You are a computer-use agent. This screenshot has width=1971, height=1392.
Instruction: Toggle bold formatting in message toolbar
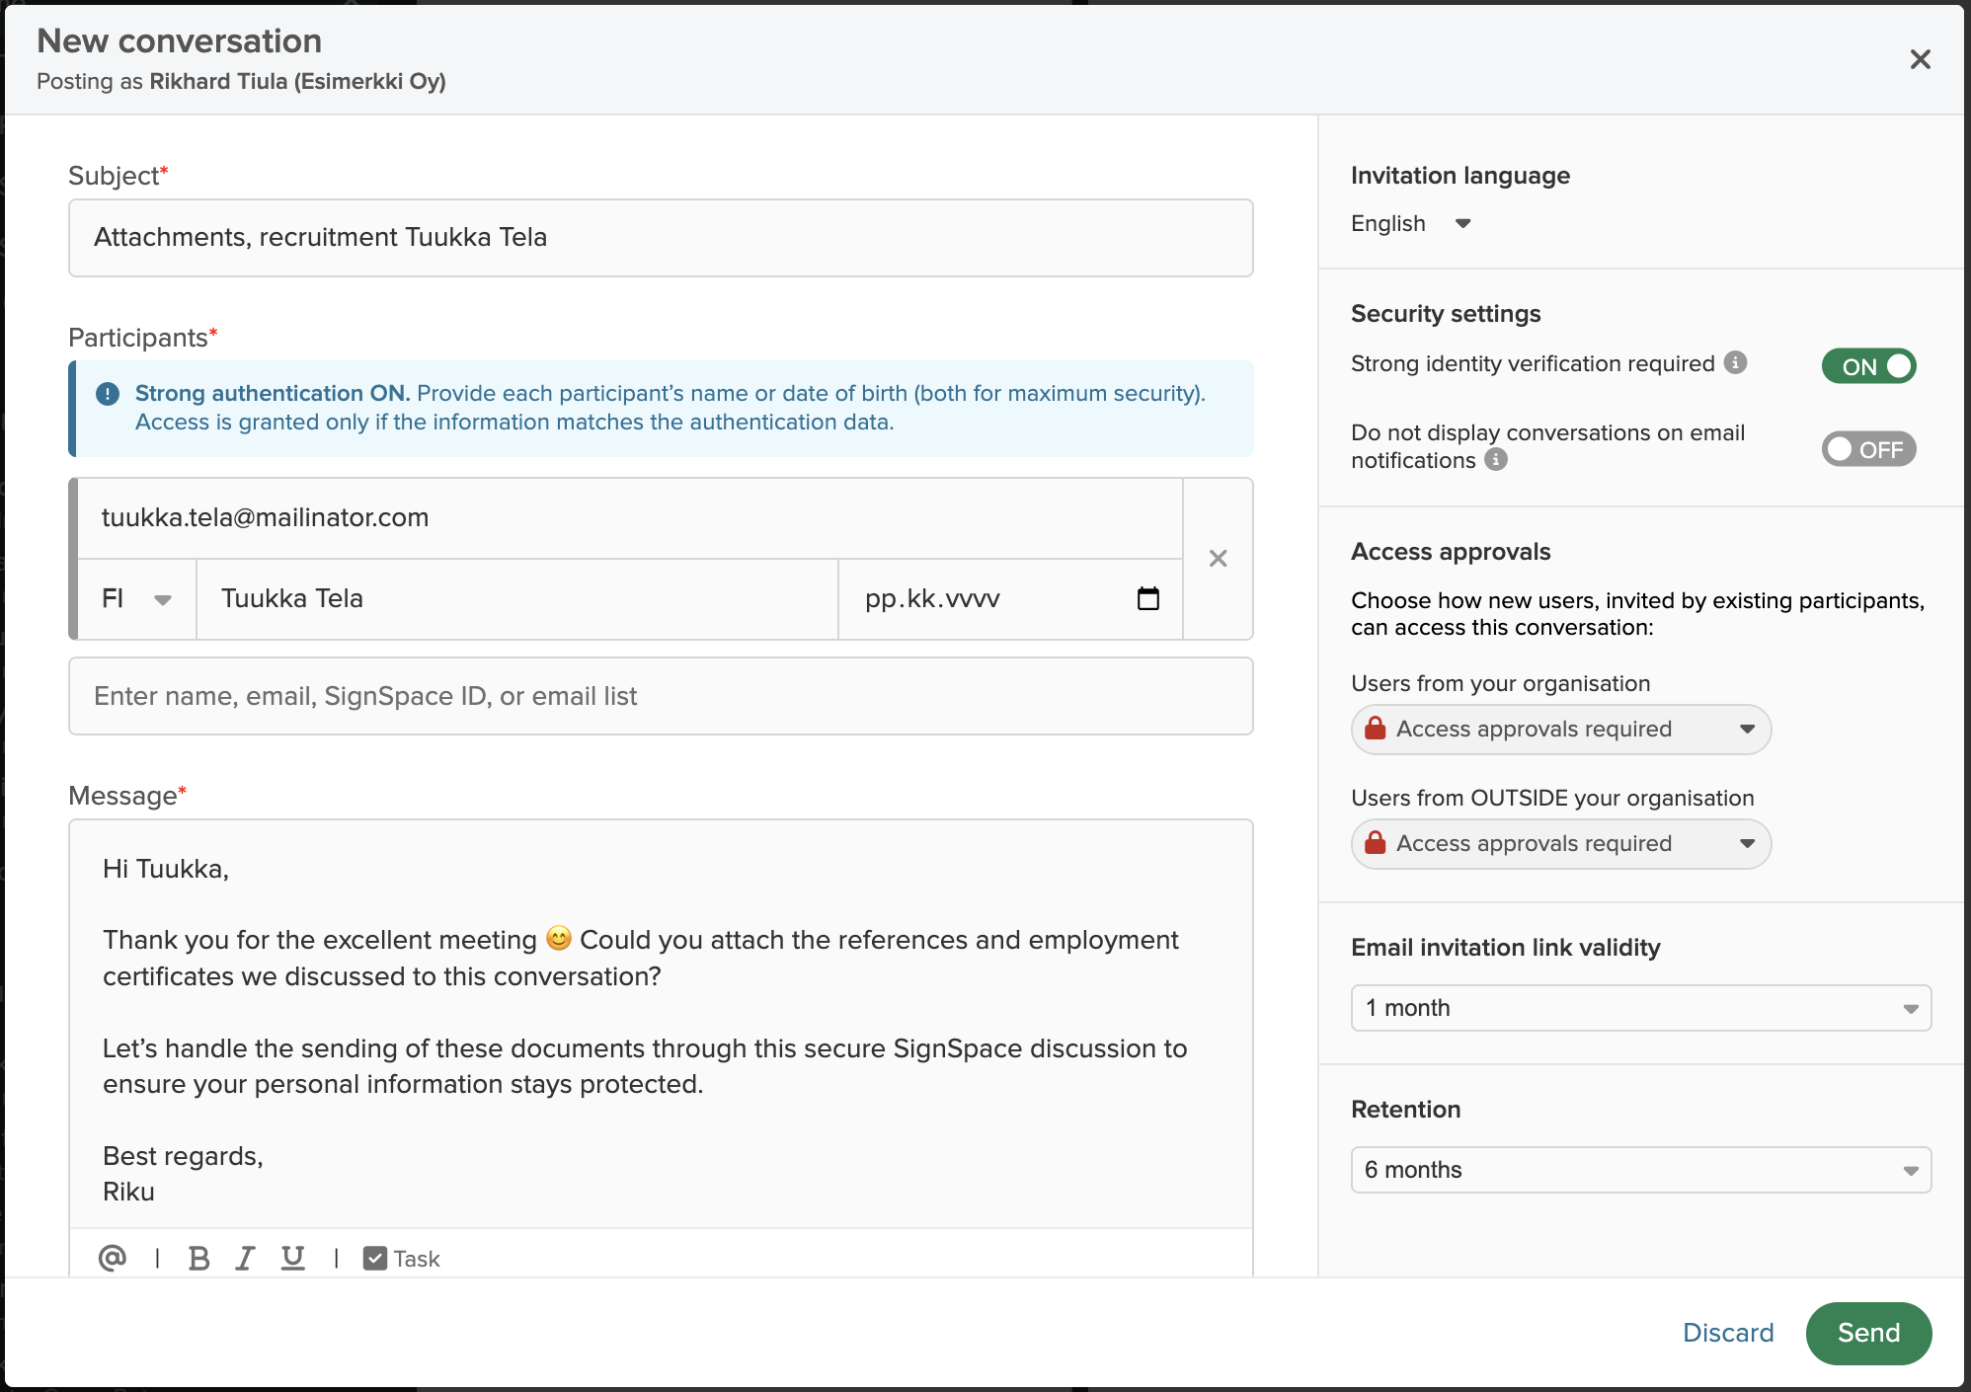tap(198, 1258)
